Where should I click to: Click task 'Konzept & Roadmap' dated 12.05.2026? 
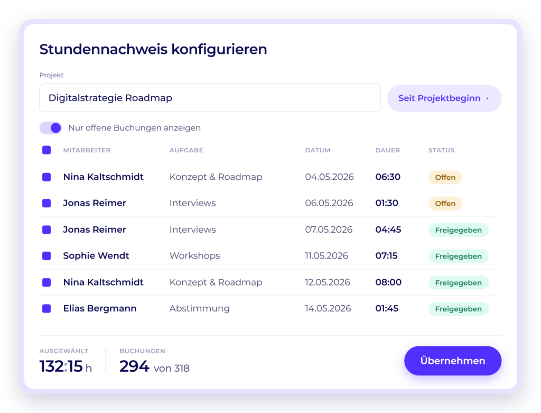216,282
